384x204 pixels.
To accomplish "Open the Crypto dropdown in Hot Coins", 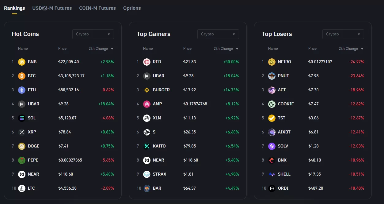I will click(93, 34).
